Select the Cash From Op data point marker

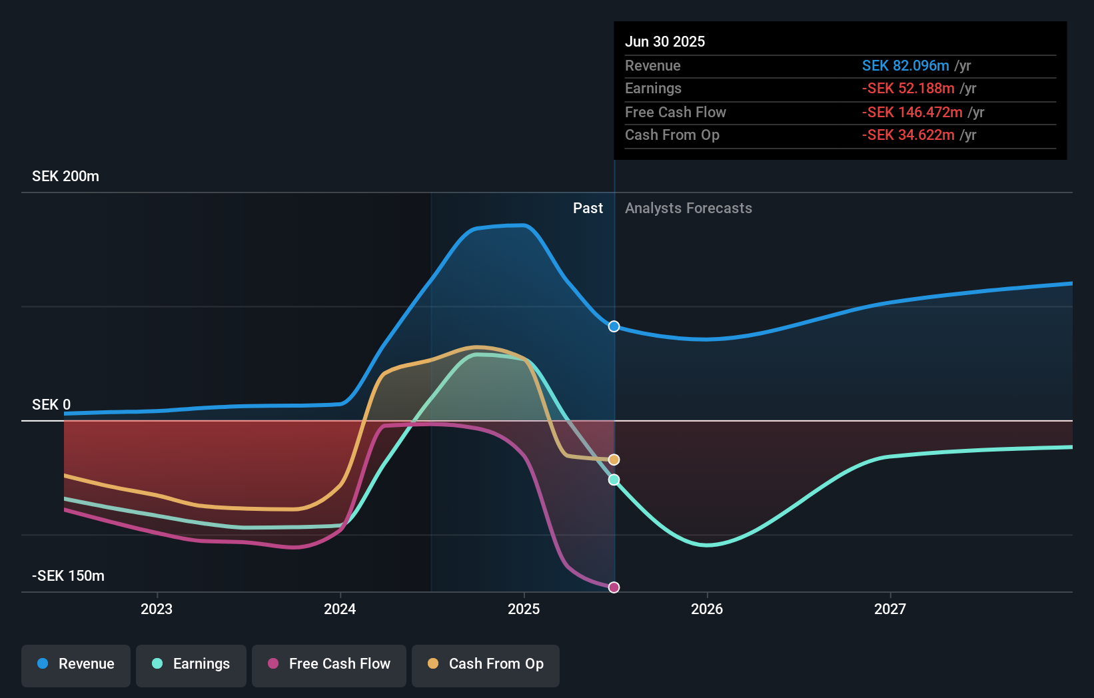tap(614, 460)
